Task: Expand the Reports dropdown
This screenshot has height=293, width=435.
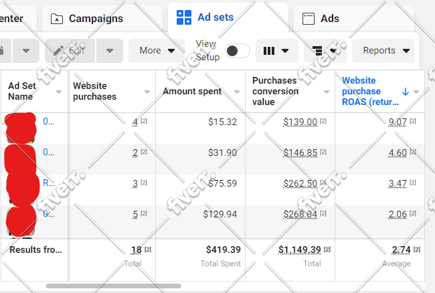Action: pyautogui.click(x=383, y=51)
